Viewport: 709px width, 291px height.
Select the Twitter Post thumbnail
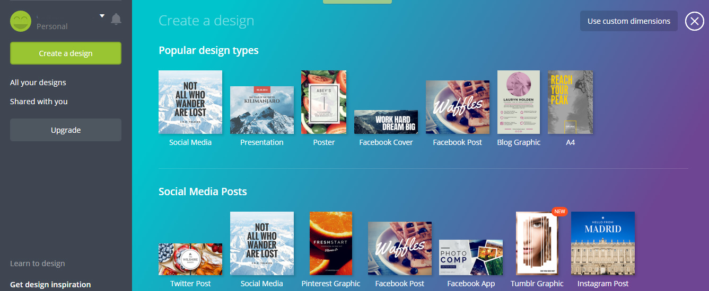(x=190, y=259)
